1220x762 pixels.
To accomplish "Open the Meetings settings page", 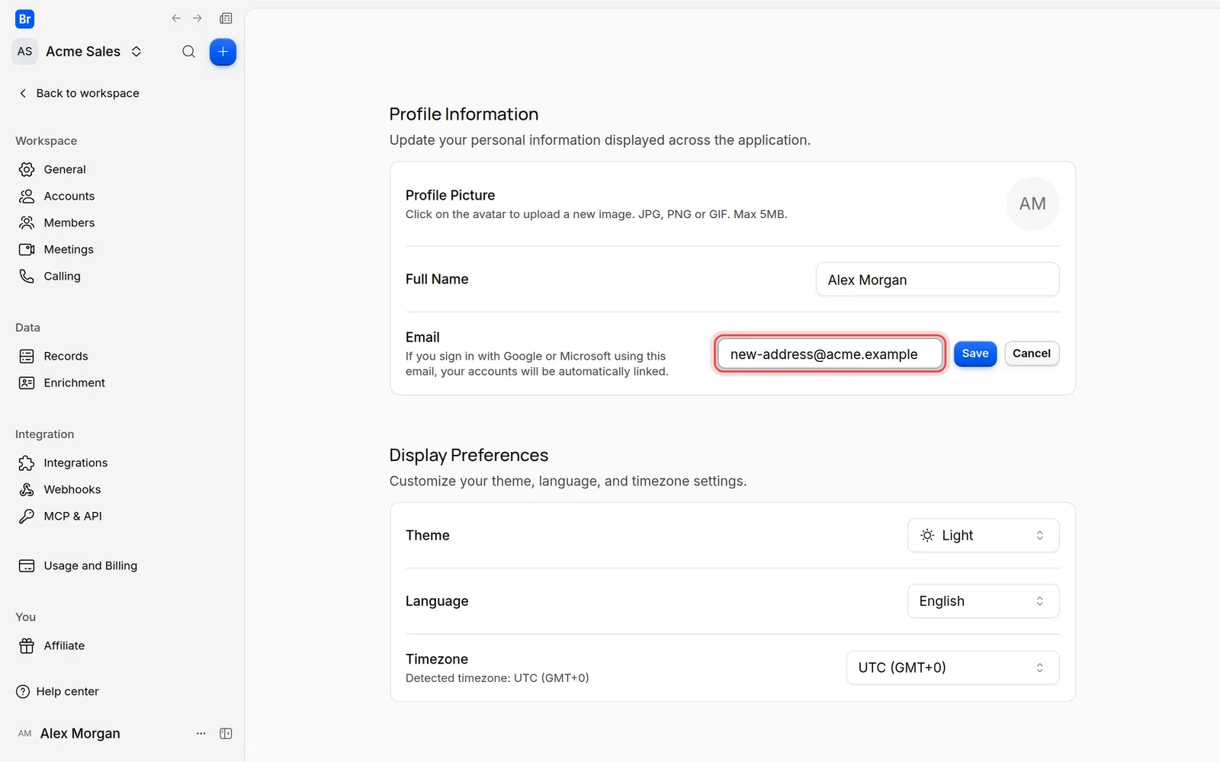I will click(x=69, y=249).
